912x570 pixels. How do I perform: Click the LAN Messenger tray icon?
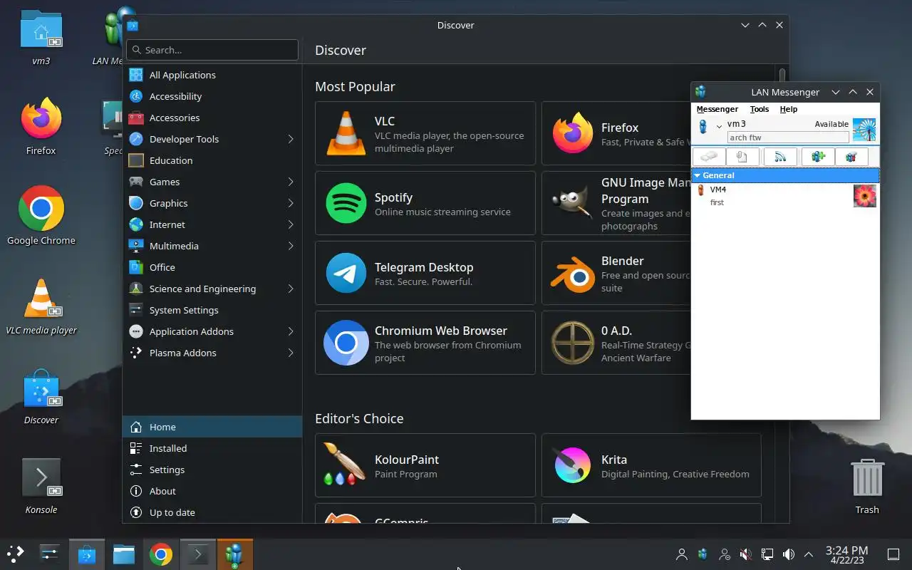[x=703, y=554]
